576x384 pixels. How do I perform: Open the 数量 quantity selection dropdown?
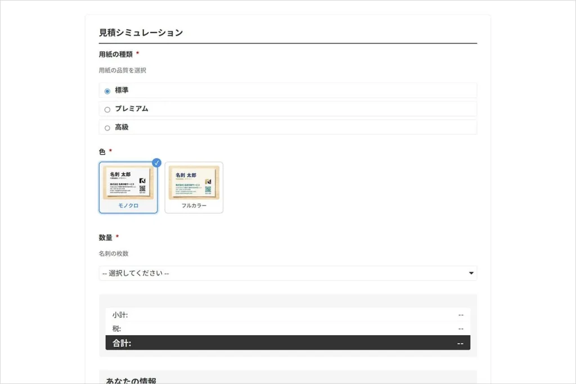[x=288, y=273]
